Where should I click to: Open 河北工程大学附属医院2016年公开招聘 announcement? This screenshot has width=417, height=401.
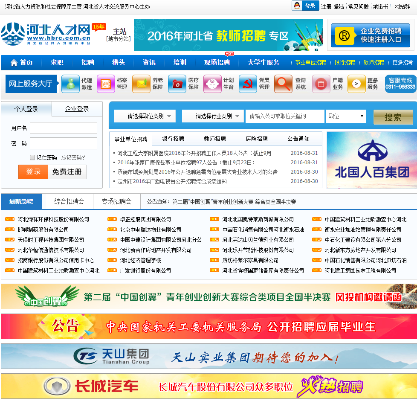(x=194, y=153)
